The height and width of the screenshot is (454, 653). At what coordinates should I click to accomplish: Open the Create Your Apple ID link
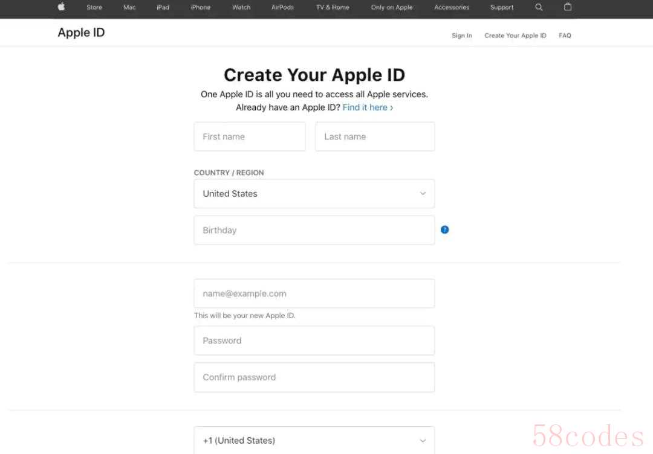[x=515, y=36]
